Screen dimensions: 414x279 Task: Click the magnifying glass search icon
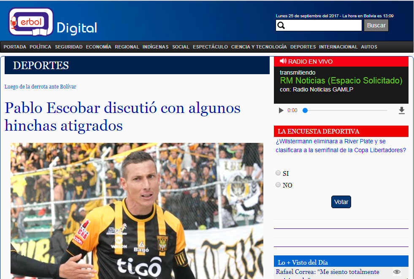coord(281,26)
